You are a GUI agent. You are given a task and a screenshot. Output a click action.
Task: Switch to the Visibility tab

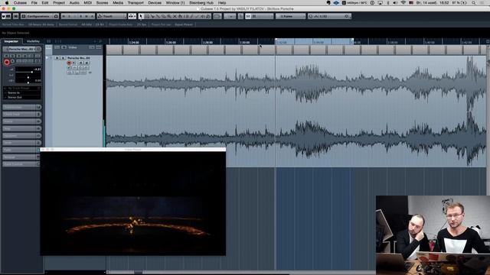pyautogui.click(x=33, y=41)
